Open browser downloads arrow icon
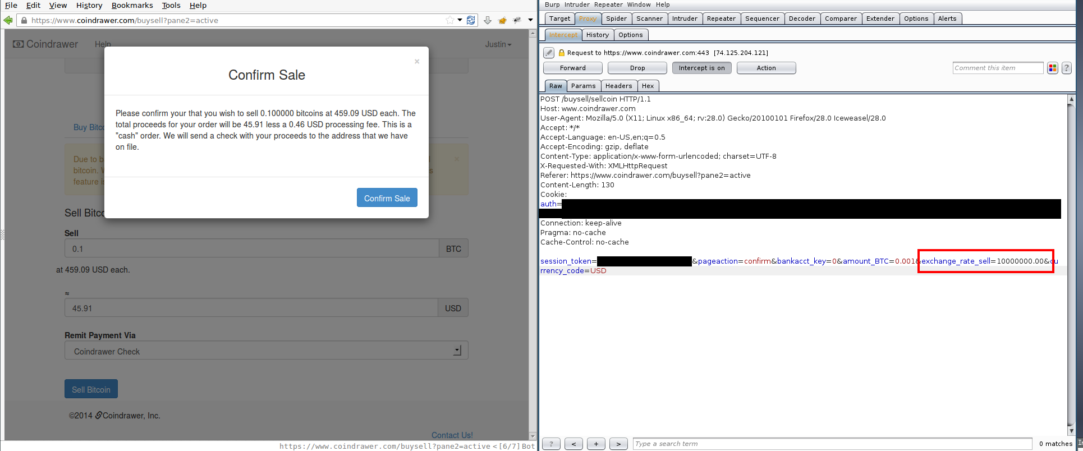The image size is (1083, 451). (487, 20)
